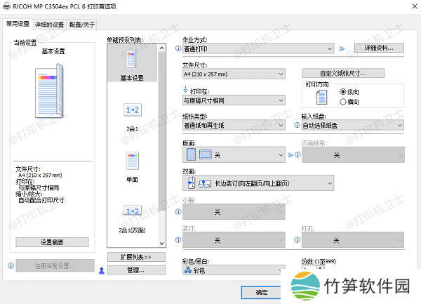Open the 双面 binding dropdown
Viewport: 421px width, 304px height.
click(258, 183)
